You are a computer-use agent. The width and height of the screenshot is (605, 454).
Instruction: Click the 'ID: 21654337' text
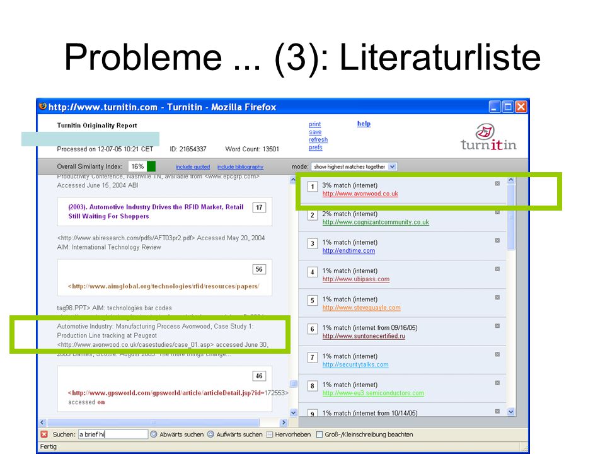click(188, 149)
